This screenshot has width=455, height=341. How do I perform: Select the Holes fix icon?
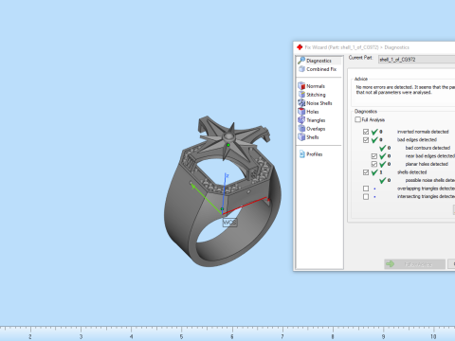[x=301, y=112]
